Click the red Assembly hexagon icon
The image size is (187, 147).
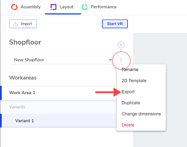[x=14, y=7]
